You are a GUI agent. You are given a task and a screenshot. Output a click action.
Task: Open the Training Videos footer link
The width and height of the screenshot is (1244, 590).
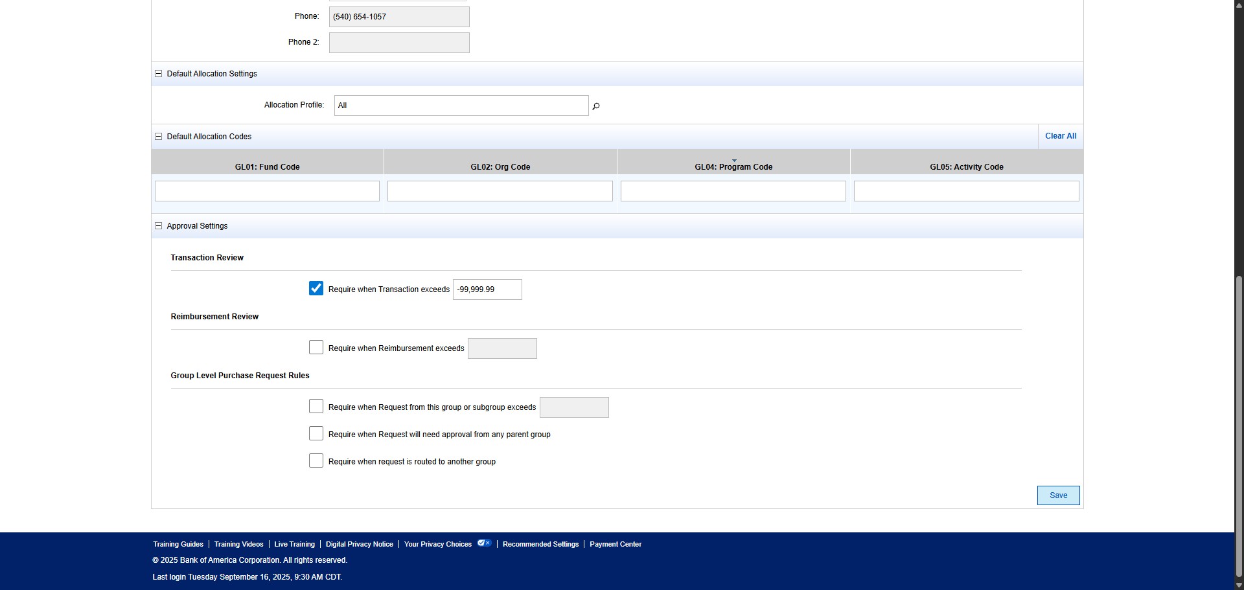click(x=238, y=545)
